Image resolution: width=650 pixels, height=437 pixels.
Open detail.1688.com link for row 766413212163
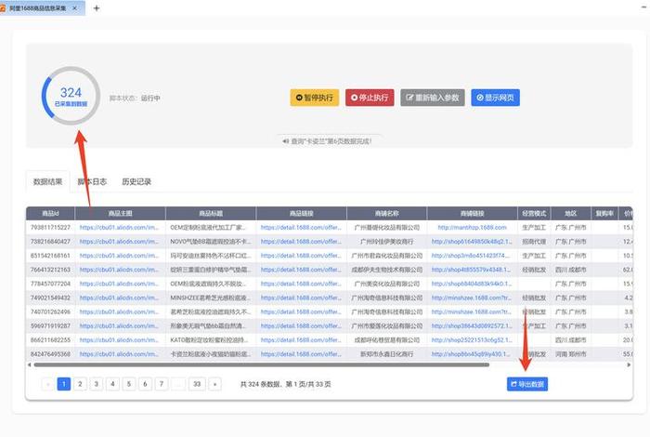[x=302, y=270]
